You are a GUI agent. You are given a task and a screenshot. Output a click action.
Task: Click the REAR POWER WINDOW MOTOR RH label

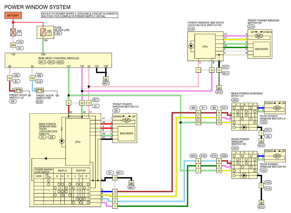tap(273, 166)
